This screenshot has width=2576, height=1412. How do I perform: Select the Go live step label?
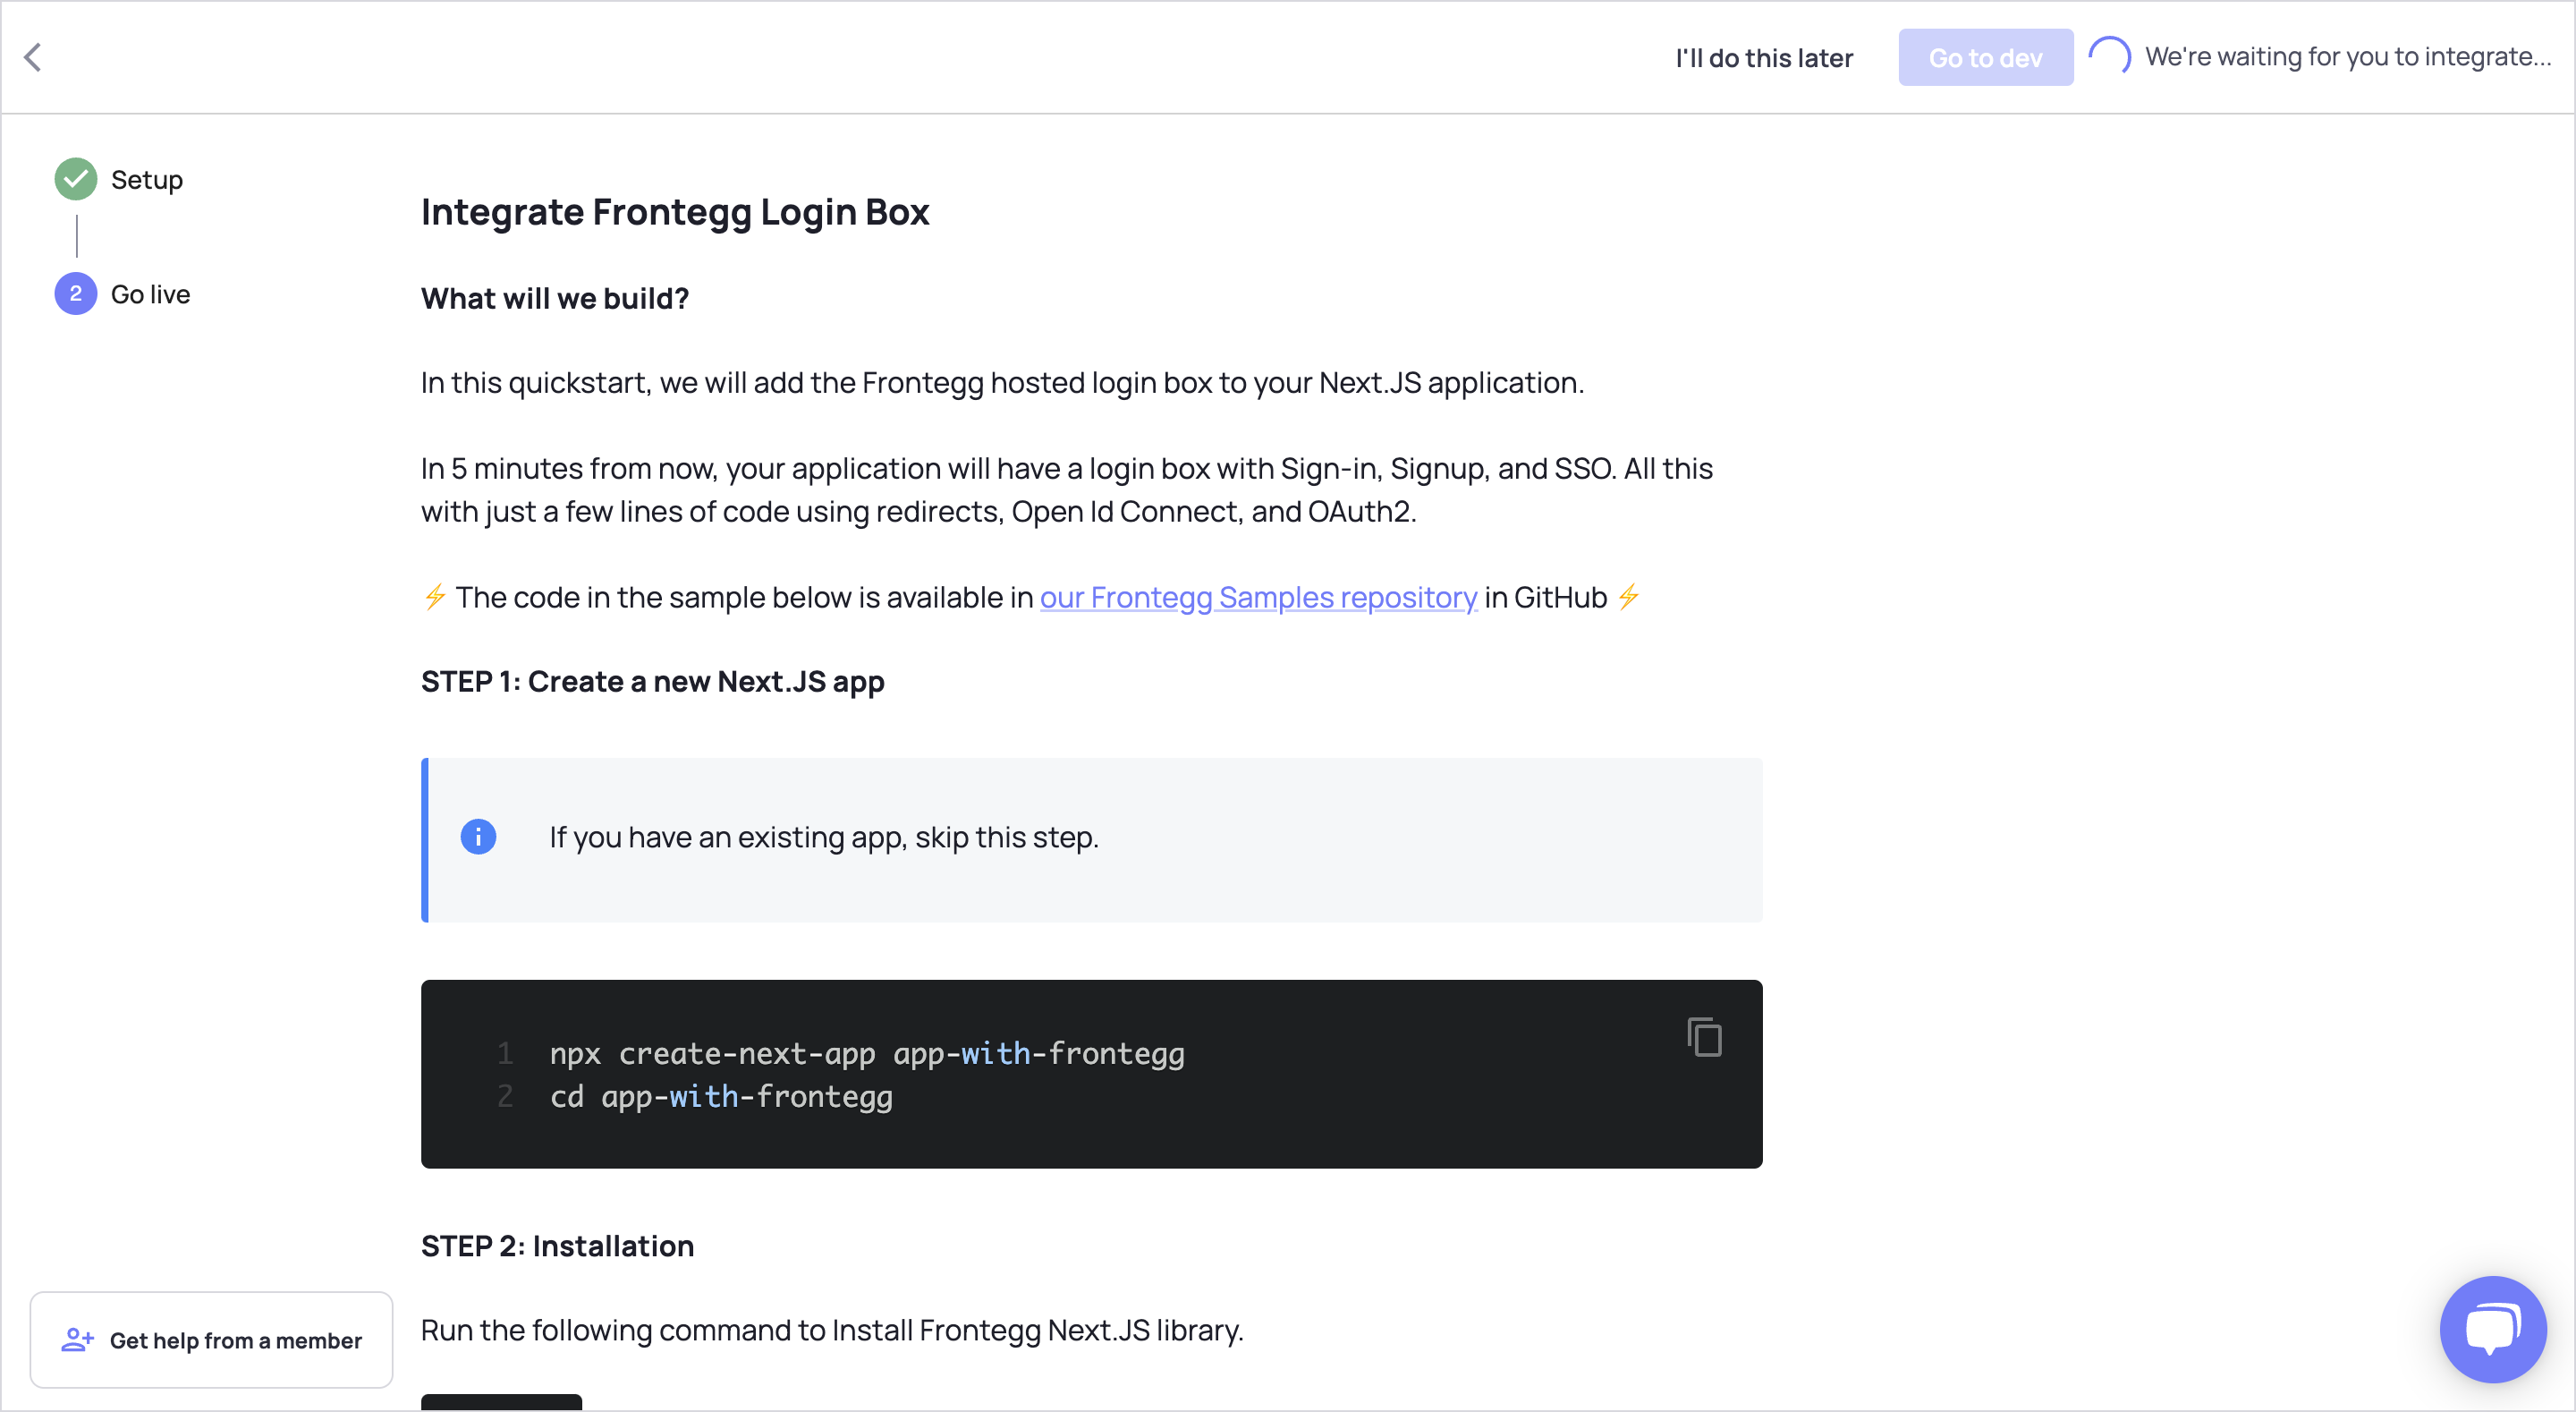150,294
